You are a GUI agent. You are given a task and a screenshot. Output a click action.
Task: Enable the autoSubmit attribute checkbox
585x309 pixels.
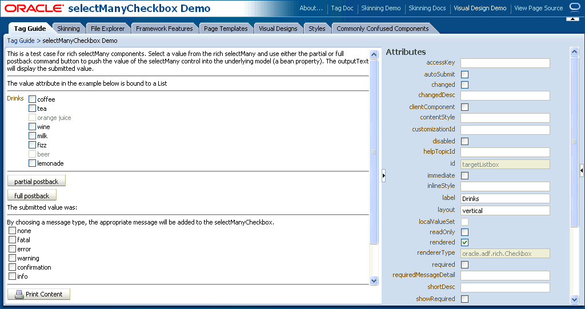[x=465, y=75]
